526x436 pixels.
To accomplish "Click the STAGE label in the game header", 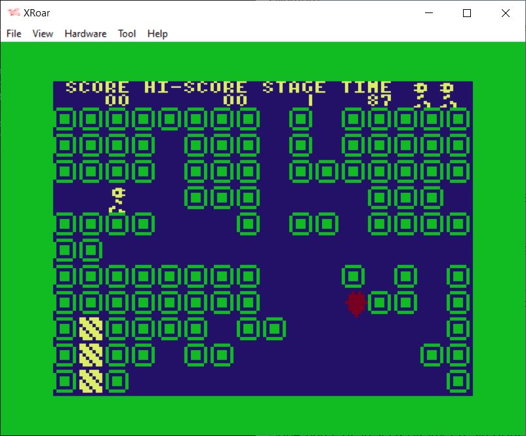I will click(x=294, y=87).
